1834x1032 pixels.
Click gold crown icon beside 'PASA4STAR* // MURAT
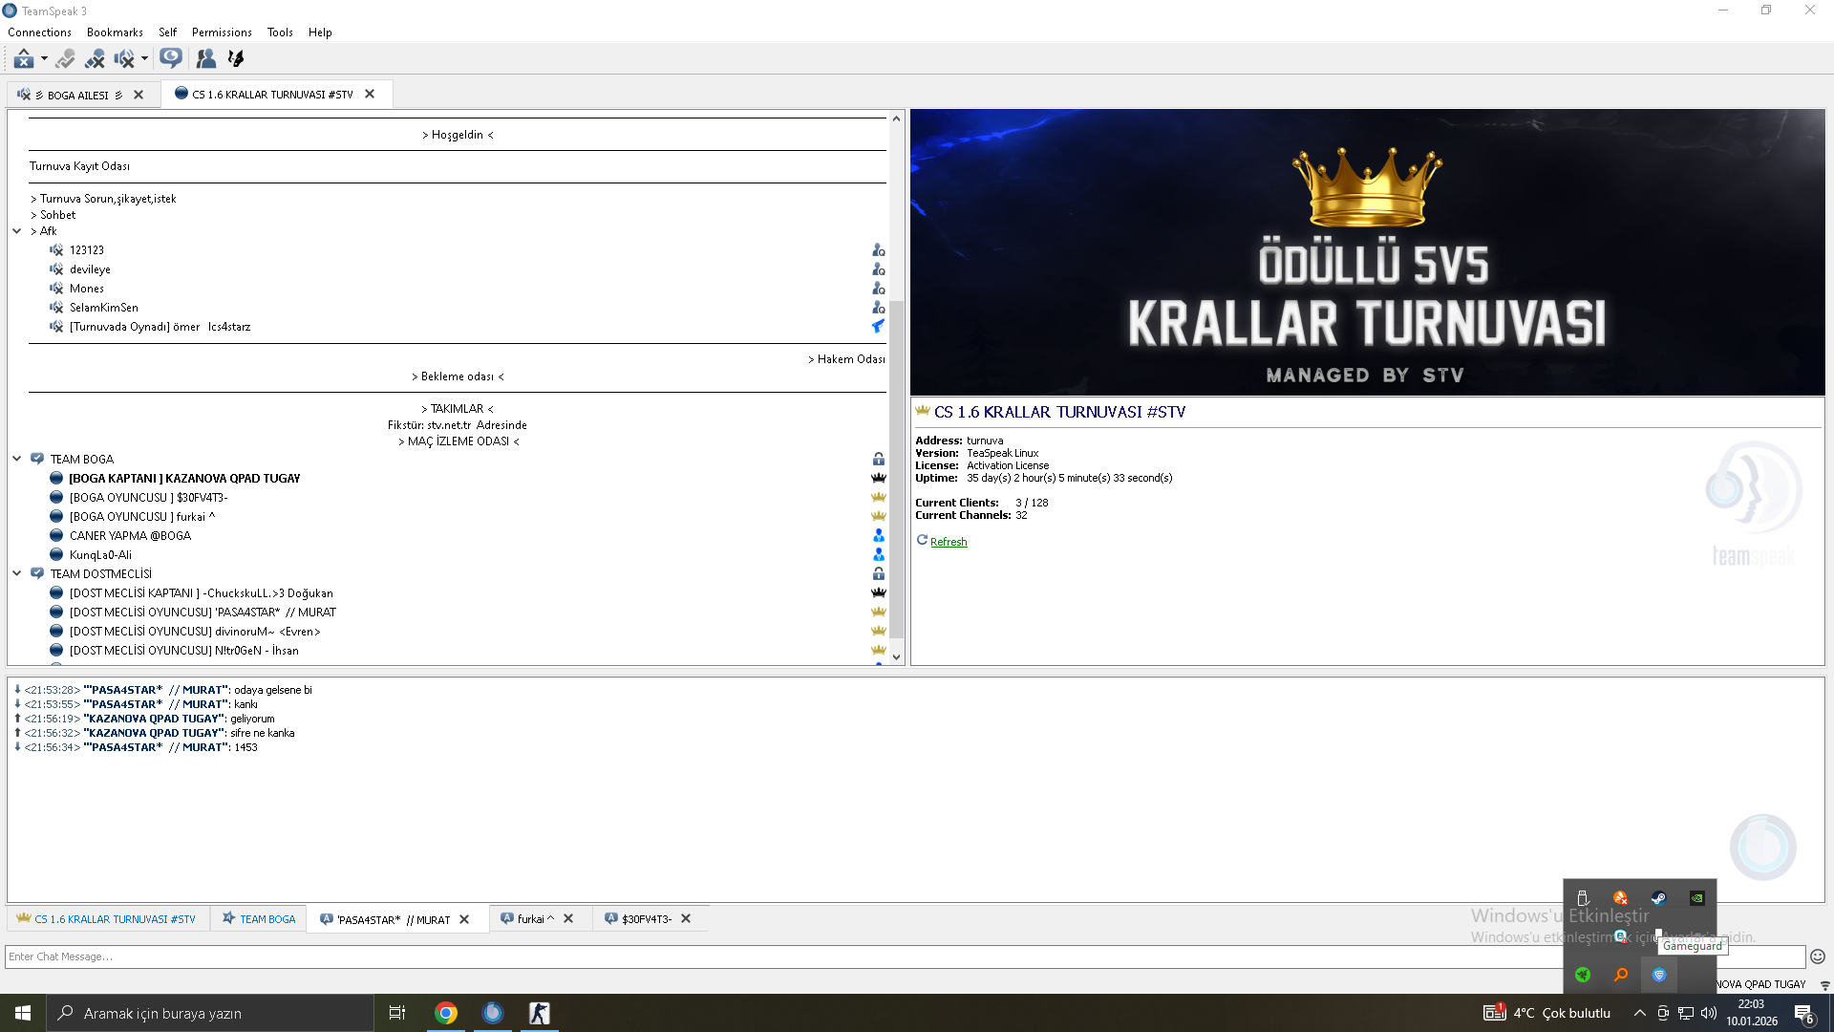pyautogui.click(x=879, y=613)
